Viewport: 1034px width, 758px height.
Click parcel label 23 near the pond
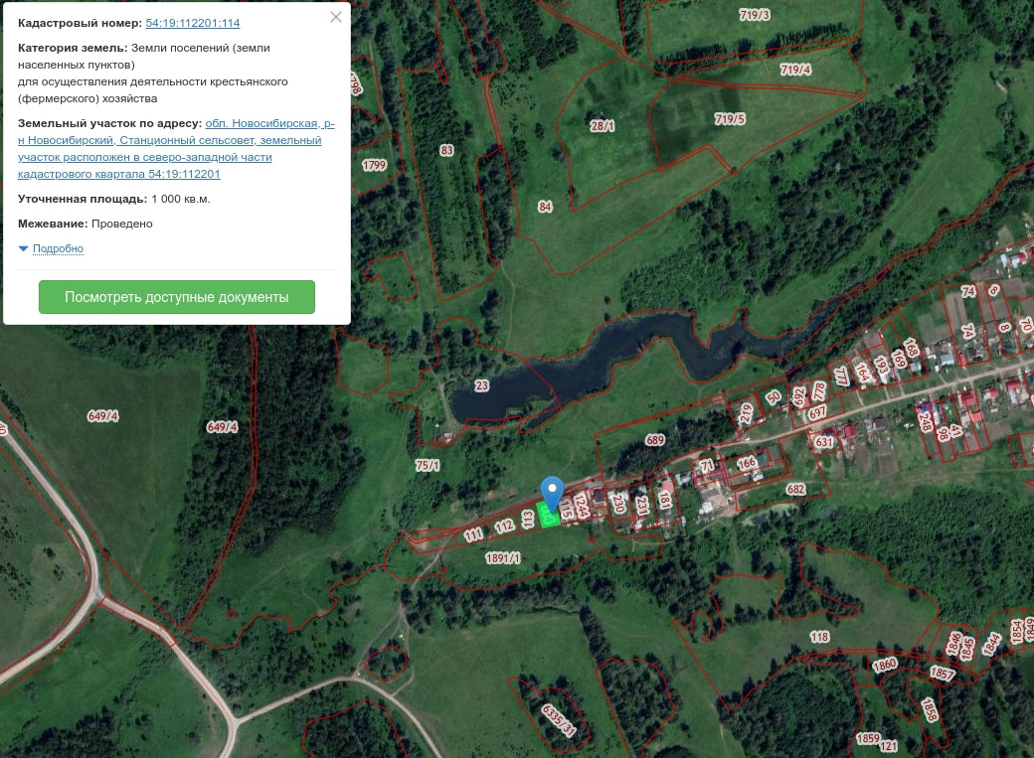(x=481, y=385)
